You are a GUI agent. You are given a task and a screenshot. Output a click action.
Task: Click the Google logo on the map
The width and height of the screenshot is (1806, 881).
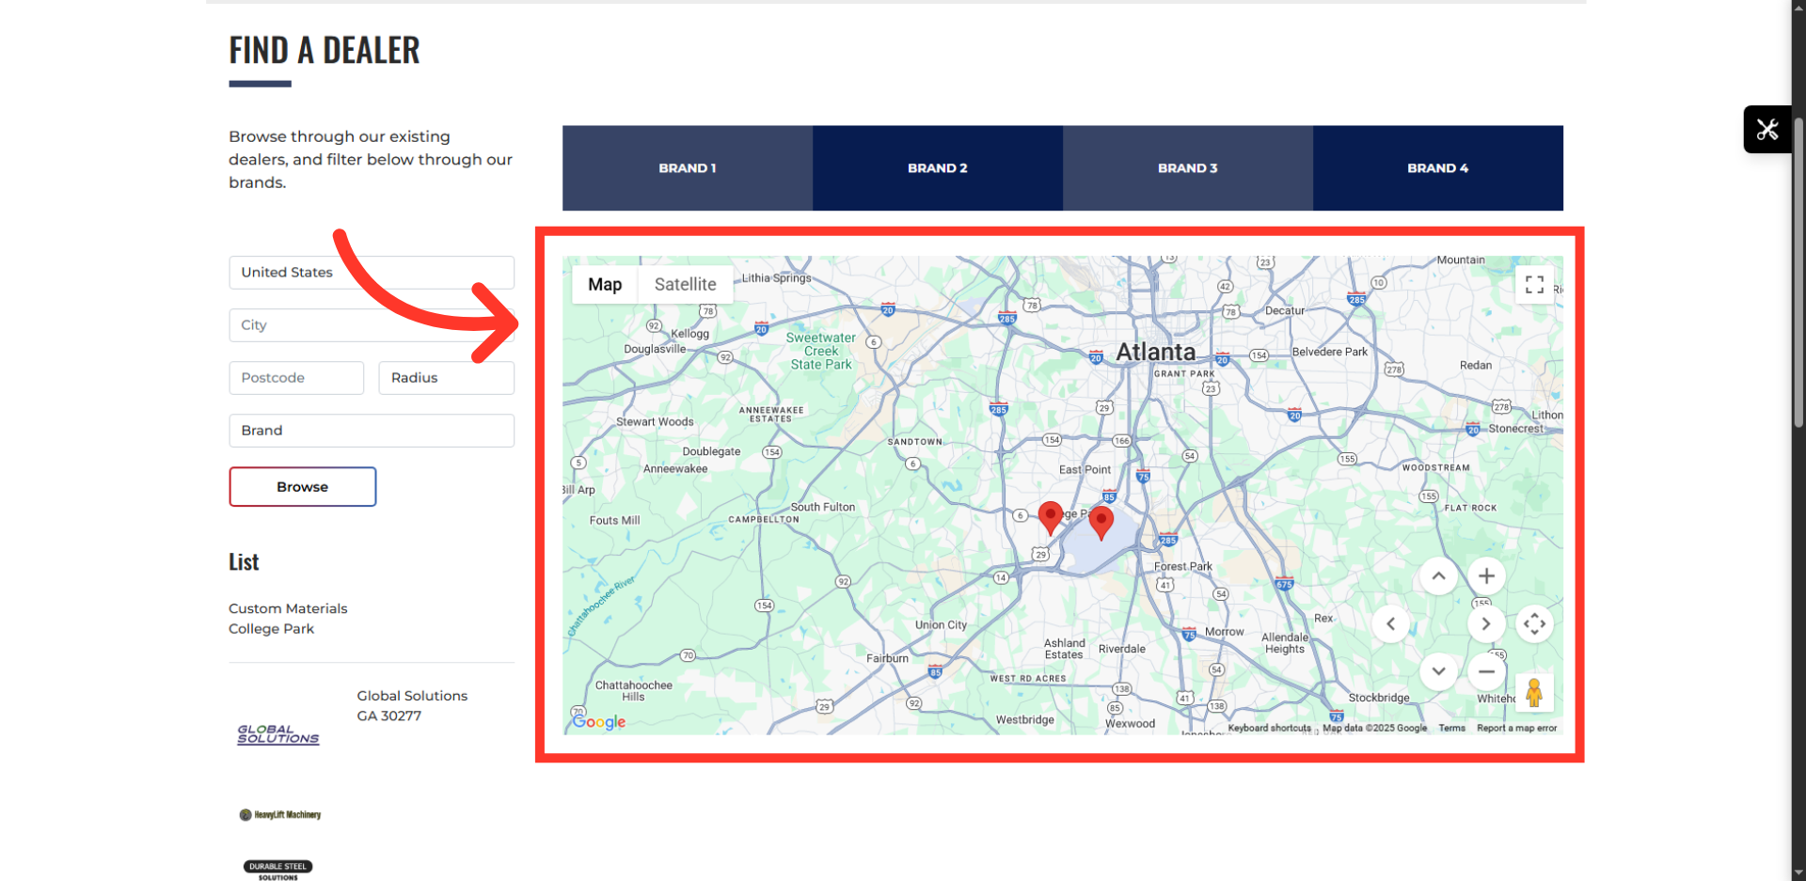[599, 721]
